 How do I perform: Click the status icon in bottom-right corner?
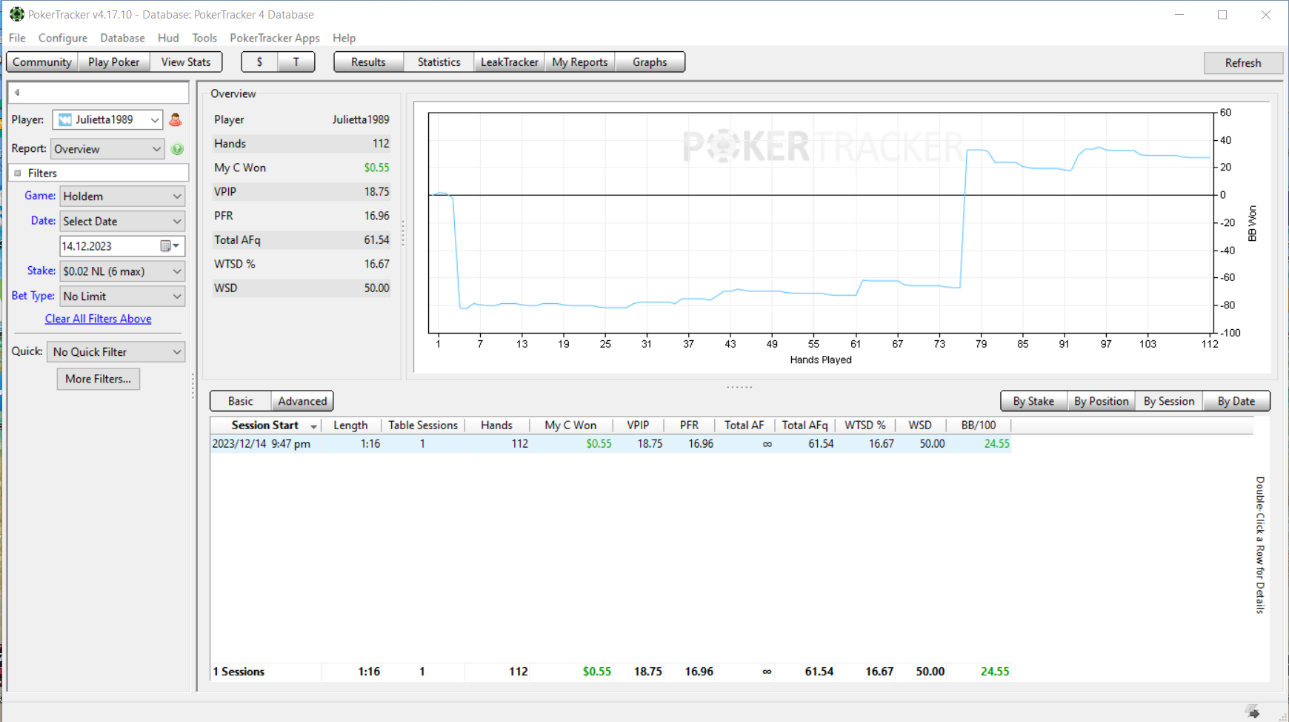(1253, 712)
